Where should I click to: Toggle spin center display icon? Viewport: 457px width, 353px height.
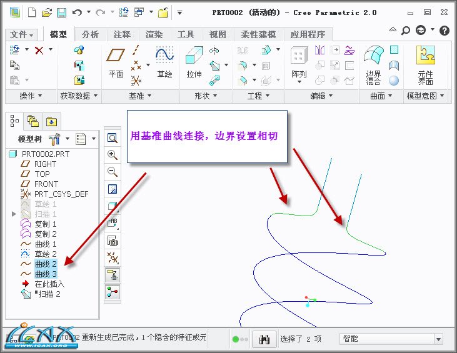tap(113, 292)
